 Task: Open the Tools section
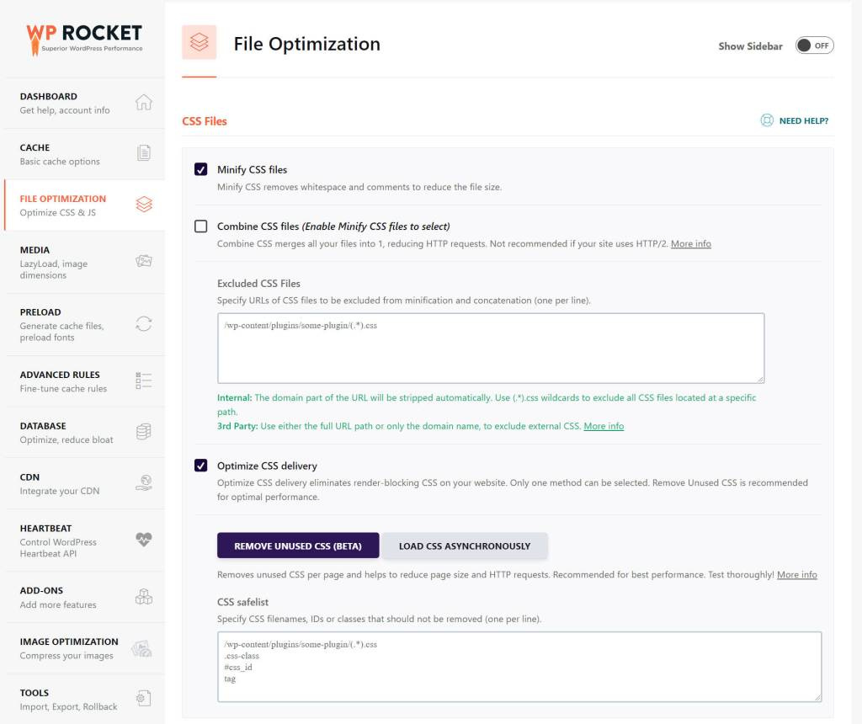[x=85, y=700]
